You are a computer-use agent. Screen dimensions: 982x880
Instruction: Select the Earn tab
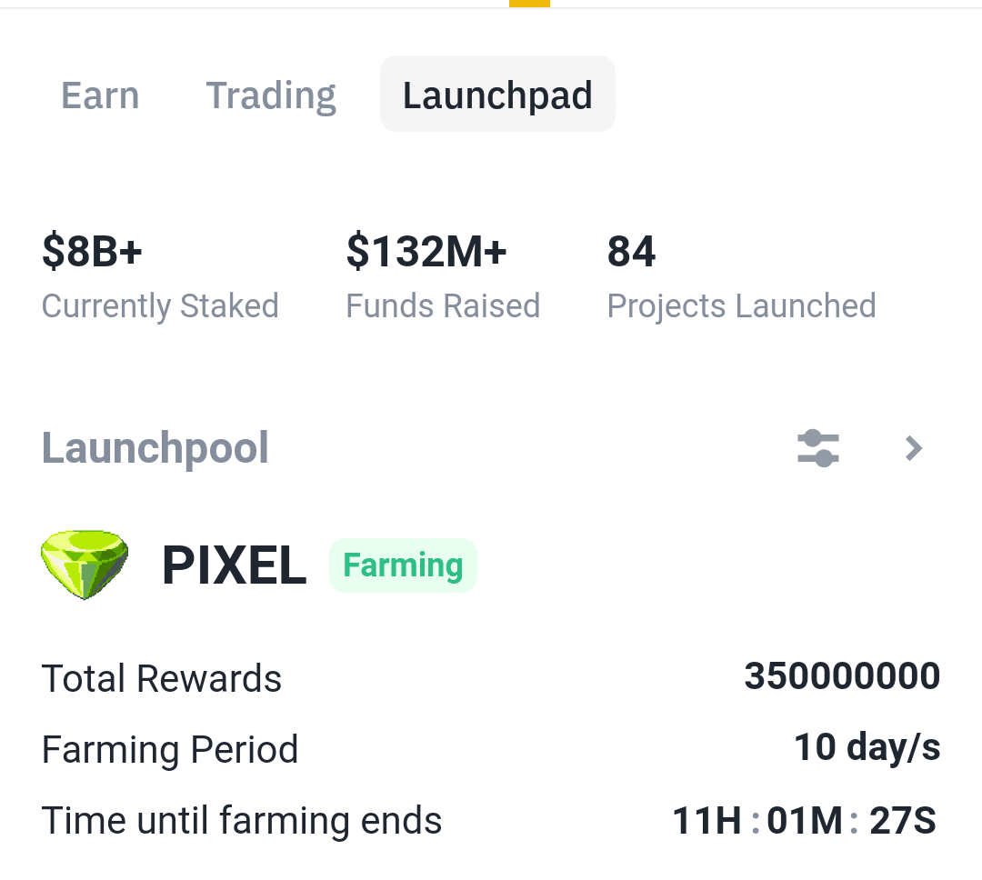(100, 95)
